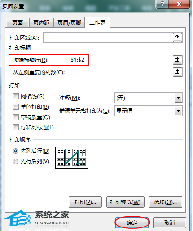Enable 行和列标题 printing
The height and width of the screenshot is (231, 193).
16,128
